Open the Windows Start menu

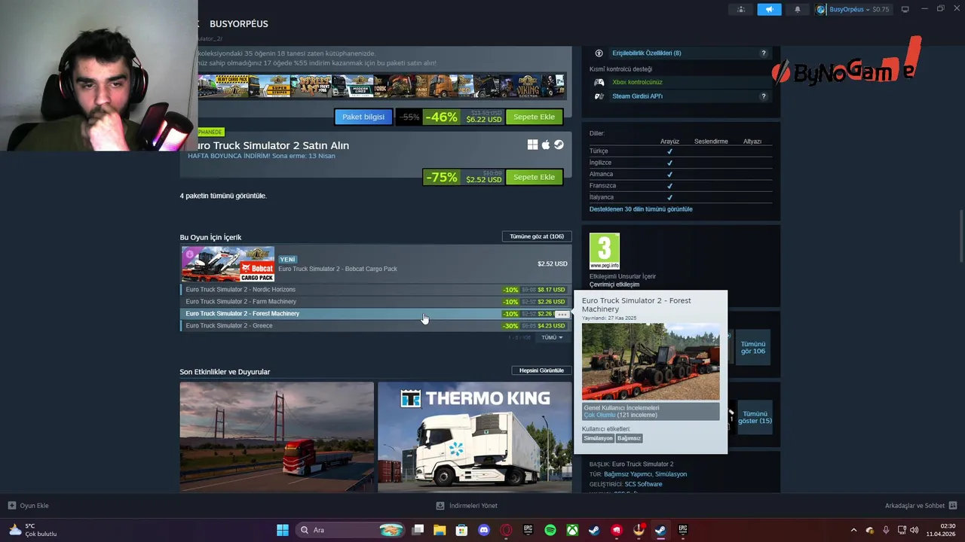283,530
